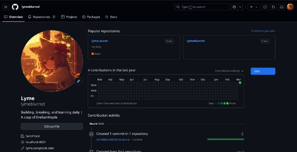Open the Issues icon in header

265,7
